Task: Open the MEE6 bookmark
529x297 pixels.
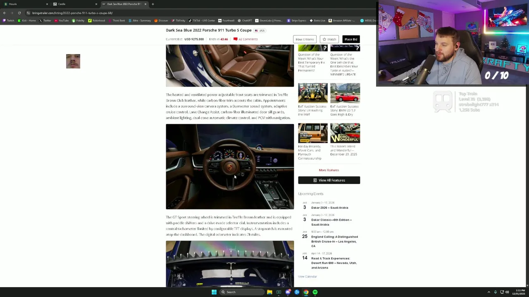Action: [x=368, y=21]
